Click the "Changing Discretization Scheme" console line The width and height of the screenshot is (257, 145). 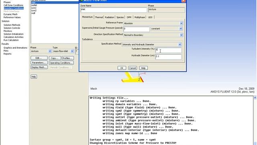133,143
